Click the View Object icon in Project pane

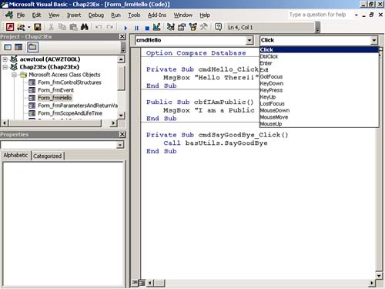pos(18,47)
